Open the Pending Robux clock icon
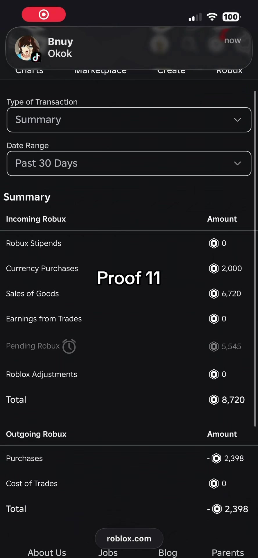Viewport: 258px width, 558px height. pyautogui.click(x=69, y=346)
